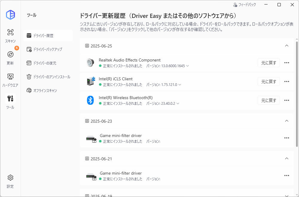Minimize the Driver Easy window
Image resolution: width=299 pixels, height=197 pixels.
[266, 4]
